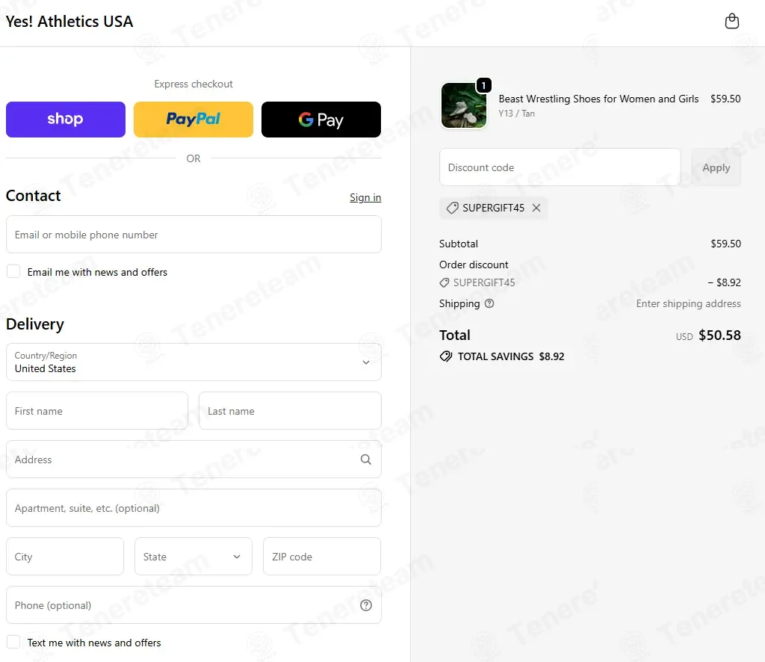Pay with Google Pay express button
The height and width of the screenshot is (662, 765).
tap(321, 120)
